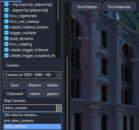Toggle the func_rotating checkbox
The width and height of the screenshot is (139, 130).
[x=6, y=44]
